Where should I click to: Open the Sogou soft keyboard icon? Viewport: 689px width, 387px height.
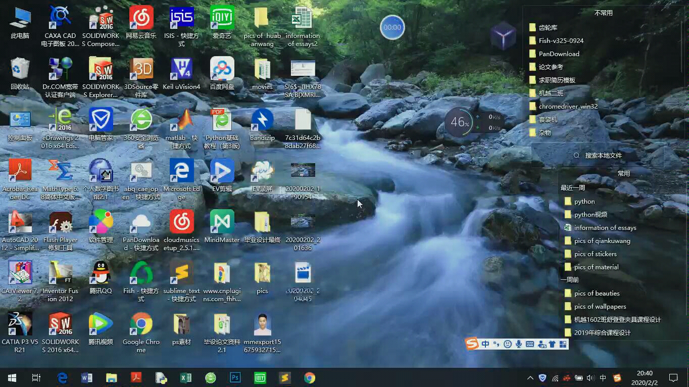coord(530,344)
